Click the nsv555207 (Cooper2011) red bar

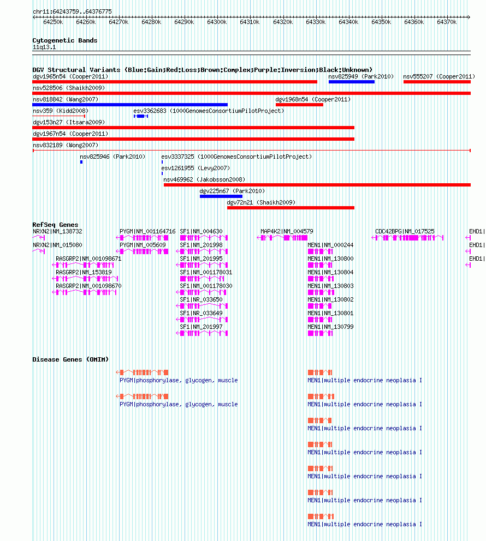(437, 82)
